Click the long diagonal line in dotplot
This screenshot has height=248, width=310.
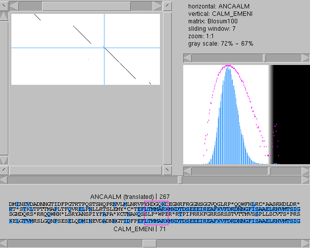click(x=120, y=63)
